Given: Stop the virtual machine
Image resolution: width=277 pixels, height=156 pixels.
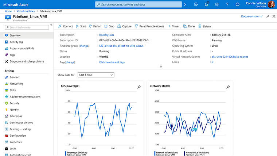Looking at the screenshot, I should tap(109, 26).
